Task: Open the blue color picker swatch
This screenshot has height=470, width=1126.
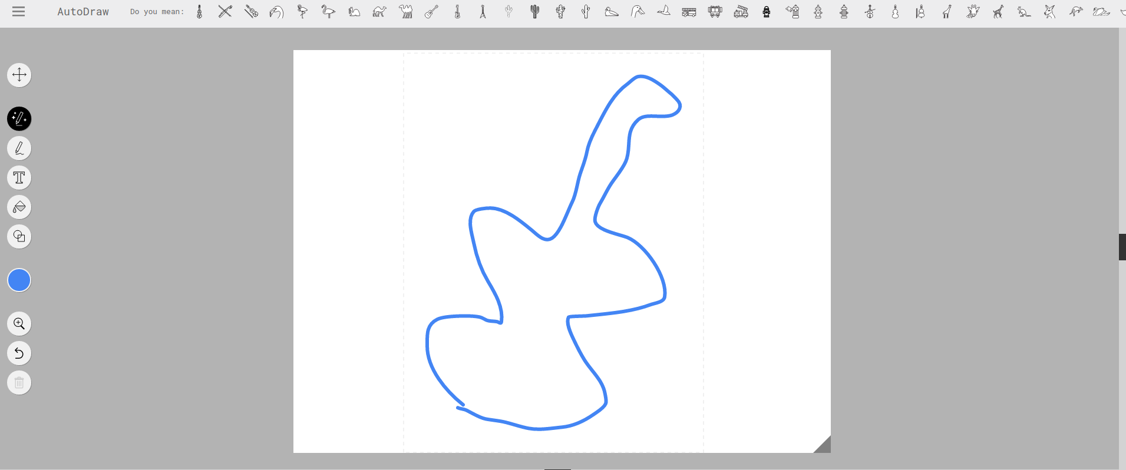Action: pos(19,280)
